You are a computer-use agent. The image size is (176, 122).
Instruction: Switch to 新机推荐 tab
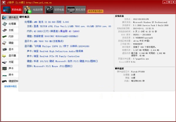[x=76, y=10]
